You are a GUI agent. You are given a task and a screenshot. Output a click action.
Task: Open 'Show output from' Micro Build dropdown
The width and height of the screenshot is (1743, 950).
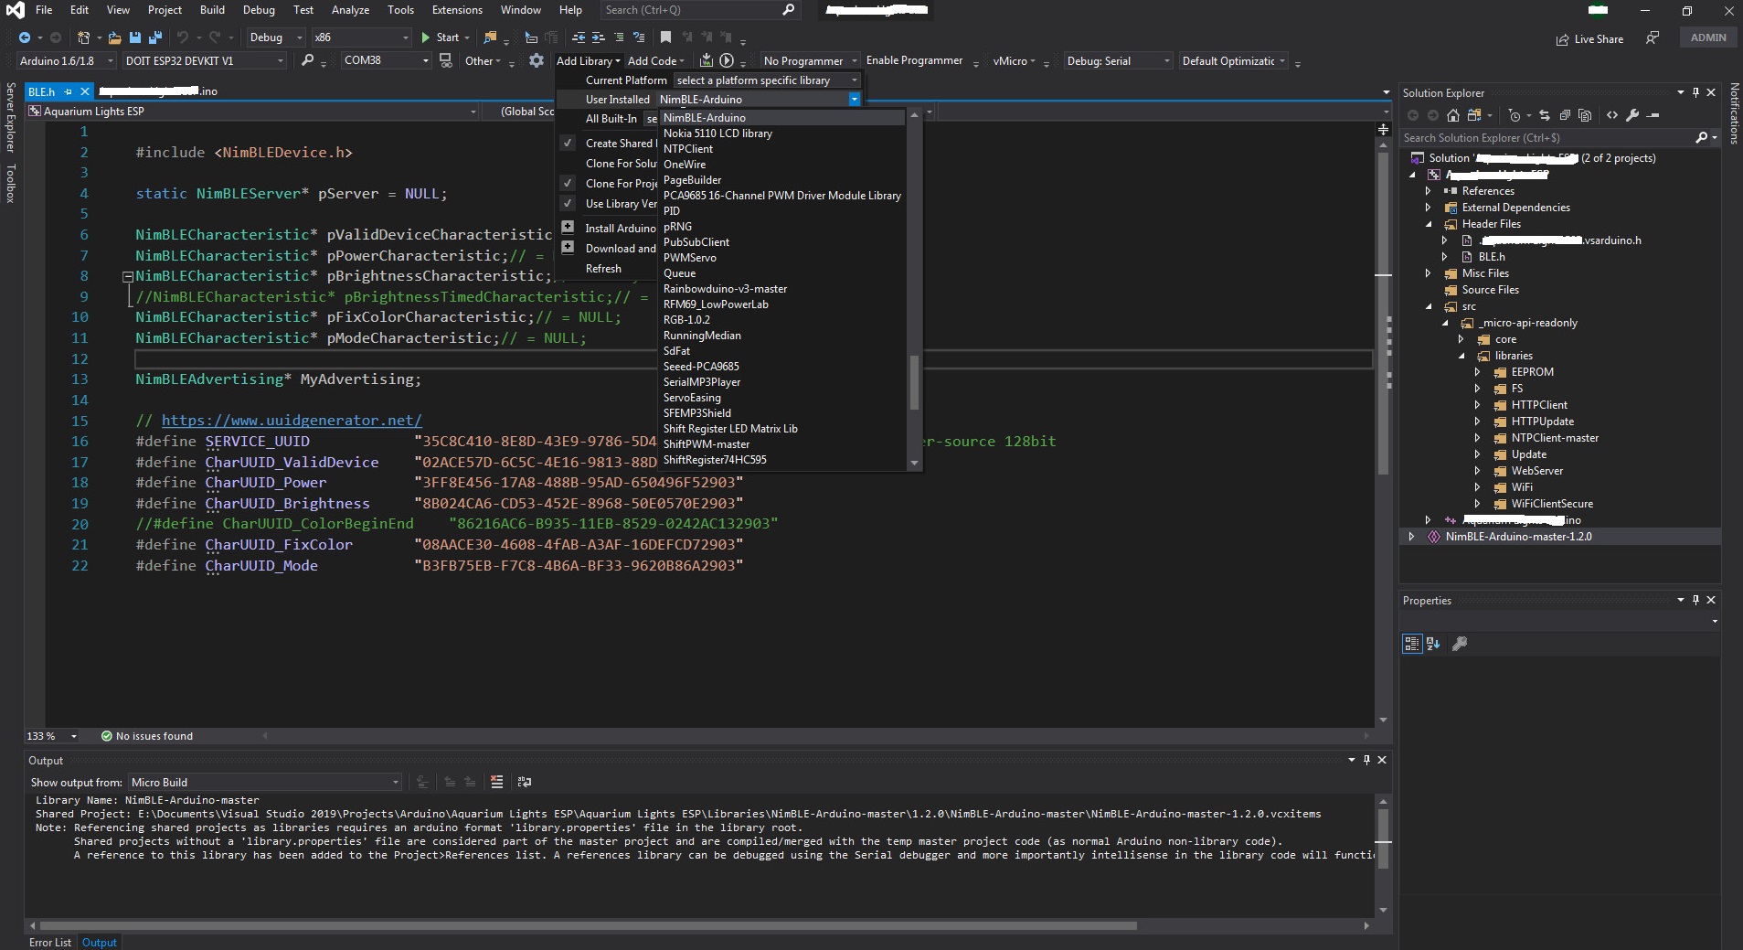pyautogui.click(x=264, y=782)
